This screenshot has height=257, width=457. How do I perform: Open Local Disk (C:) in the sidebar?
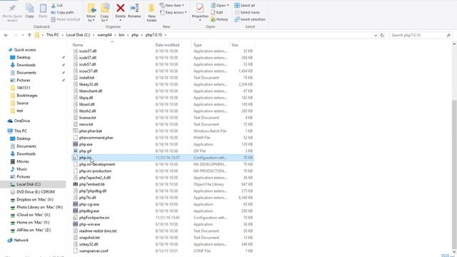click(x=29, y=184)
